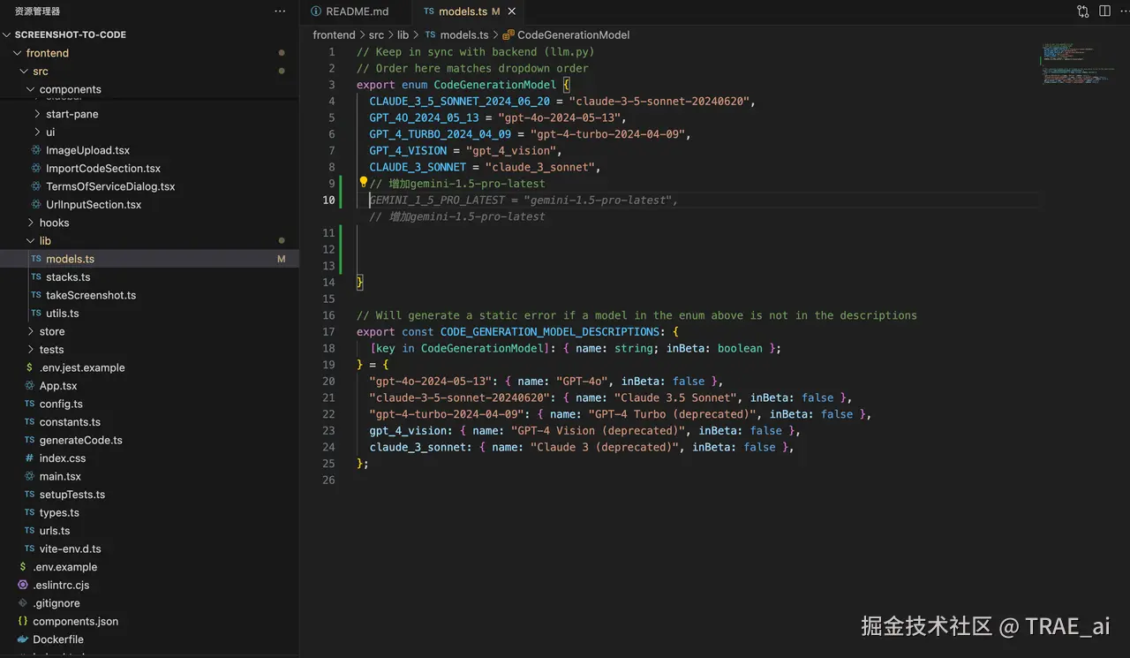Image resolution: width=1130 pixels, height=658 pixels.
Task: Open the compare changes icon in editor toolbar
Action: pos(1082,11)
